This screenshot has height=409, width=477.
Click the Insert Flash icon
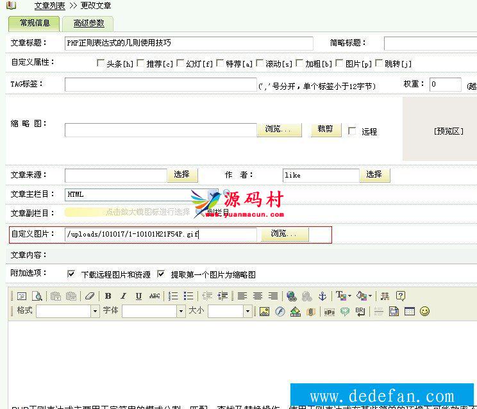tap(280, 312)
